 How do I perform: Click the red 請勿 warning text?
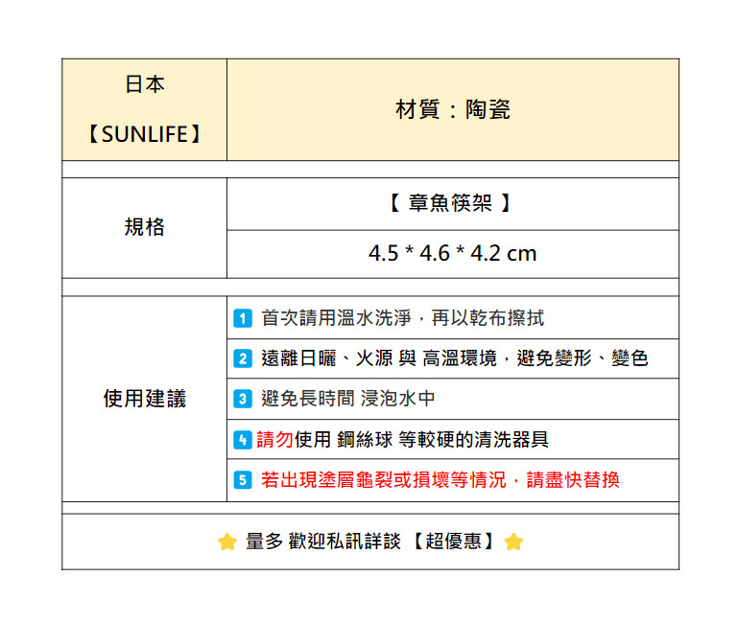274,440
